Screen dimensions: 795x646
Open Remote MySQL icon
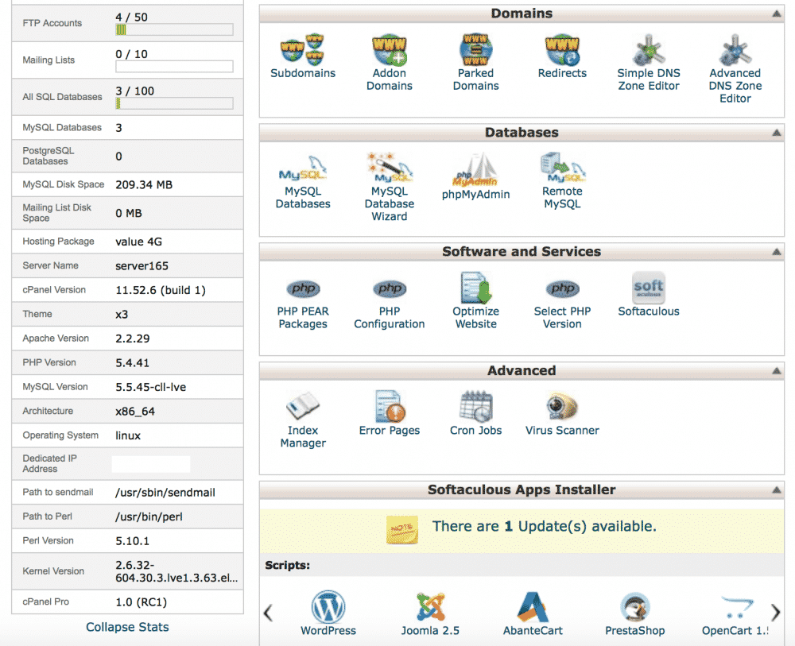point(562,168)
